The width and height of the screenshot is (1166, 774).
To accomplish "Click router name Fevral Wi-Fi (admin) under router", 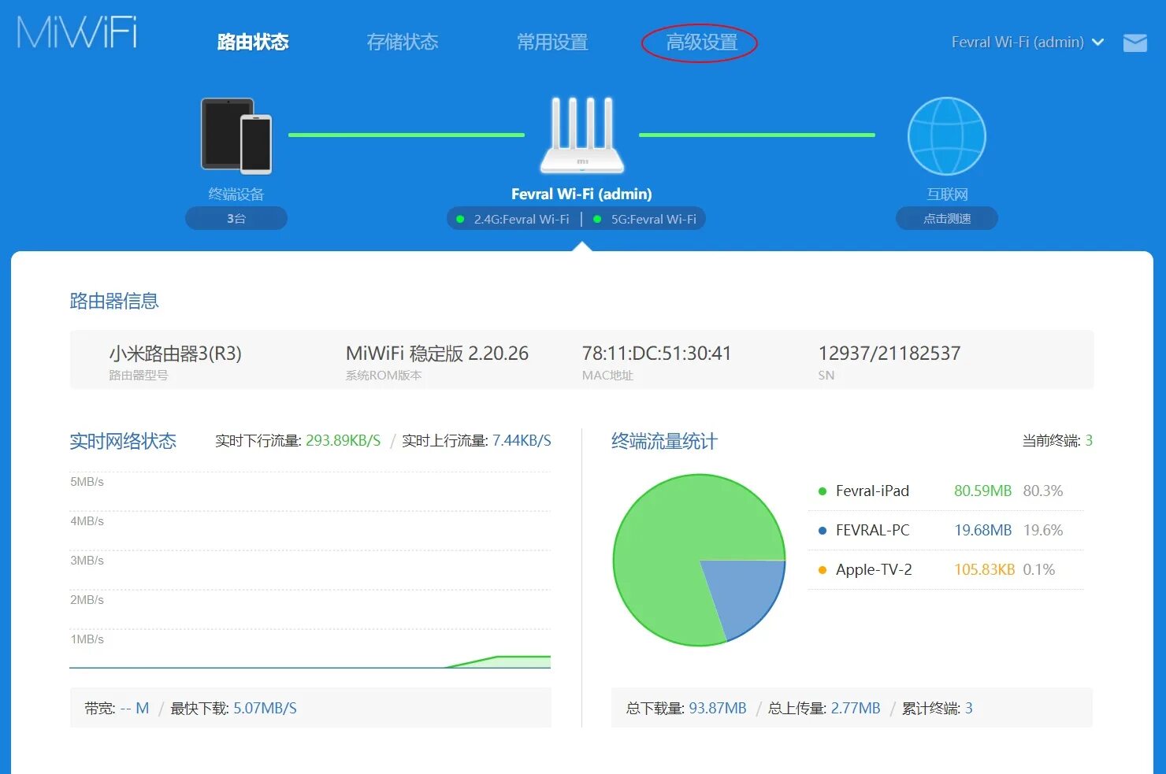I will coord(581,194).
